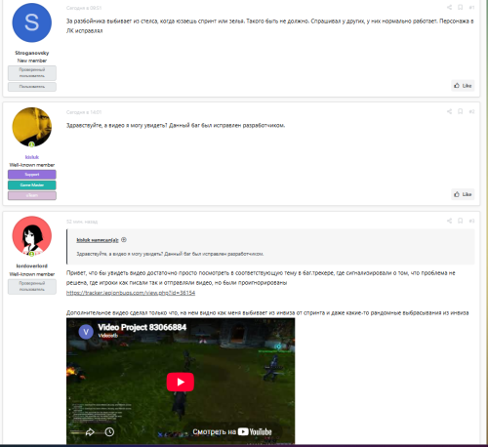
Task: Click lordoverlord's avatar picture
Action: (x=32, y=236)
